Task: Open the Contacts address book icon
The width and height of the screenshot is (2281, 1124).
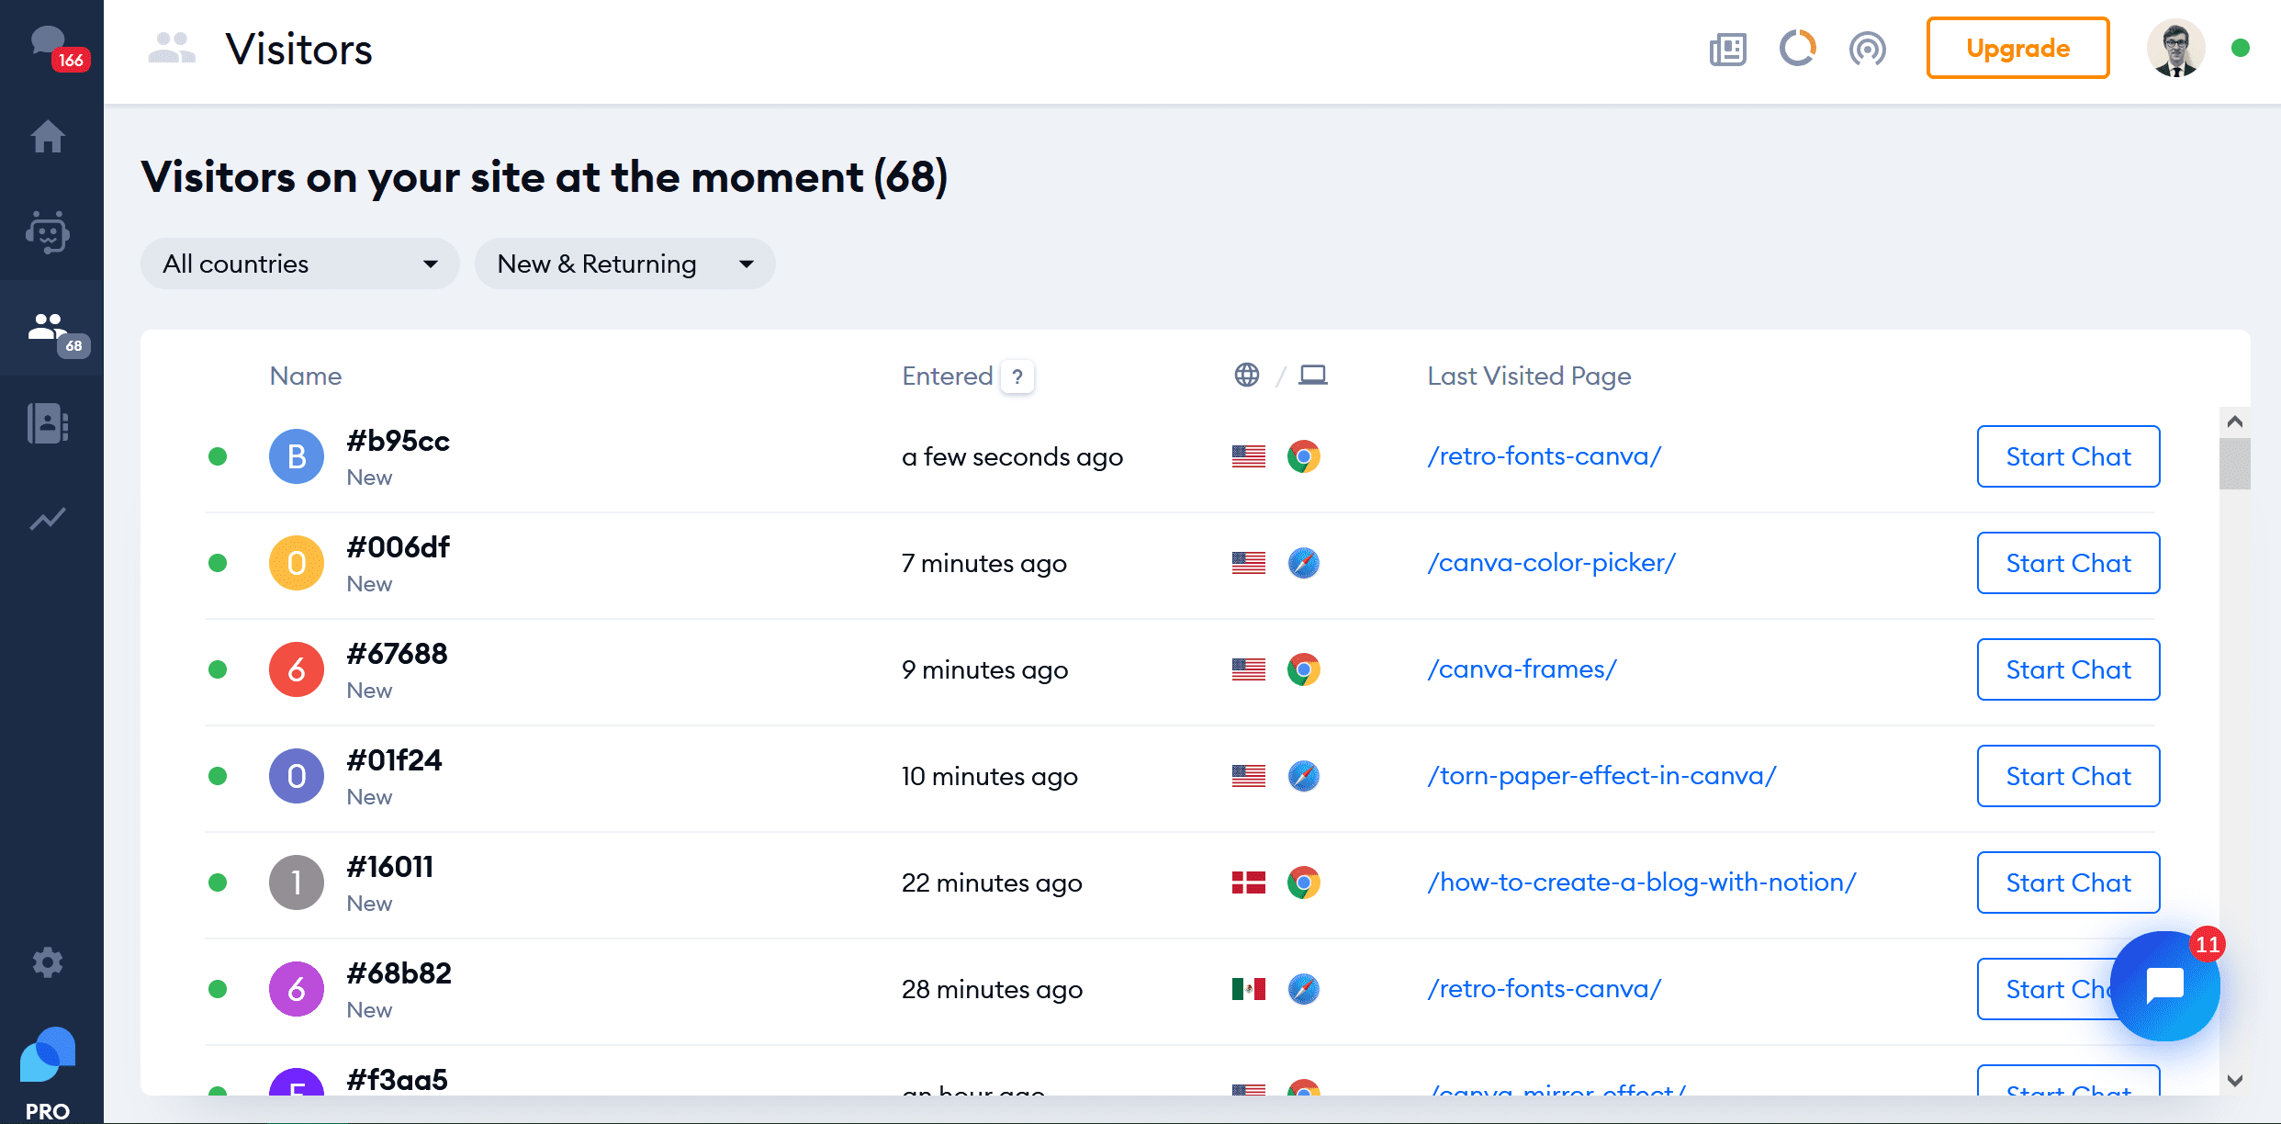Action: pyautogui.click(x=48, y=423)
